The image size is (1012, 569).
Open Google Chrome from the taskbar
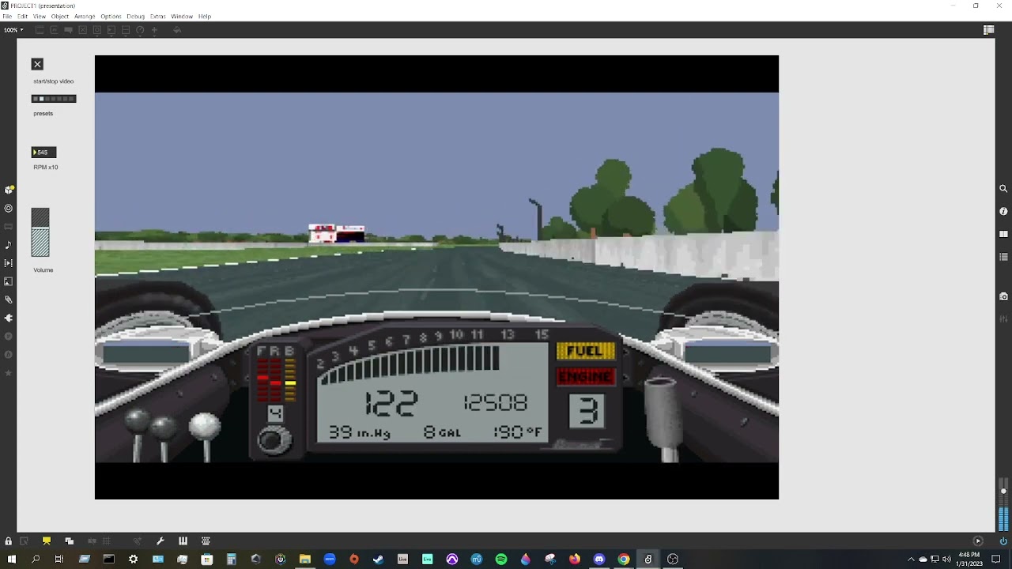(624, 559)
